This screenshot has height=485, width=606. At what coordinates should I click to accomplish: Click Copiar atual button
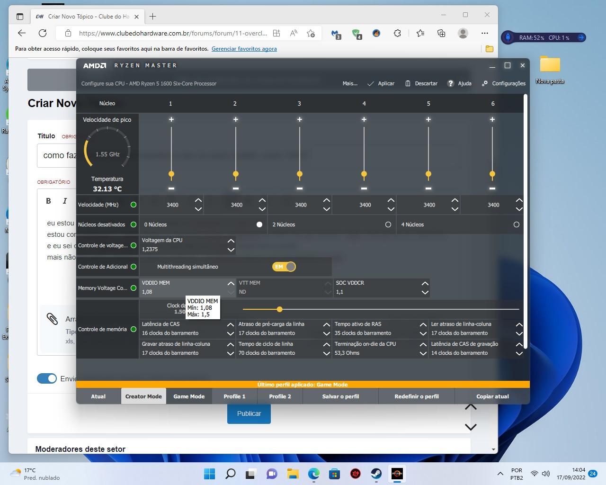(492, 396)
